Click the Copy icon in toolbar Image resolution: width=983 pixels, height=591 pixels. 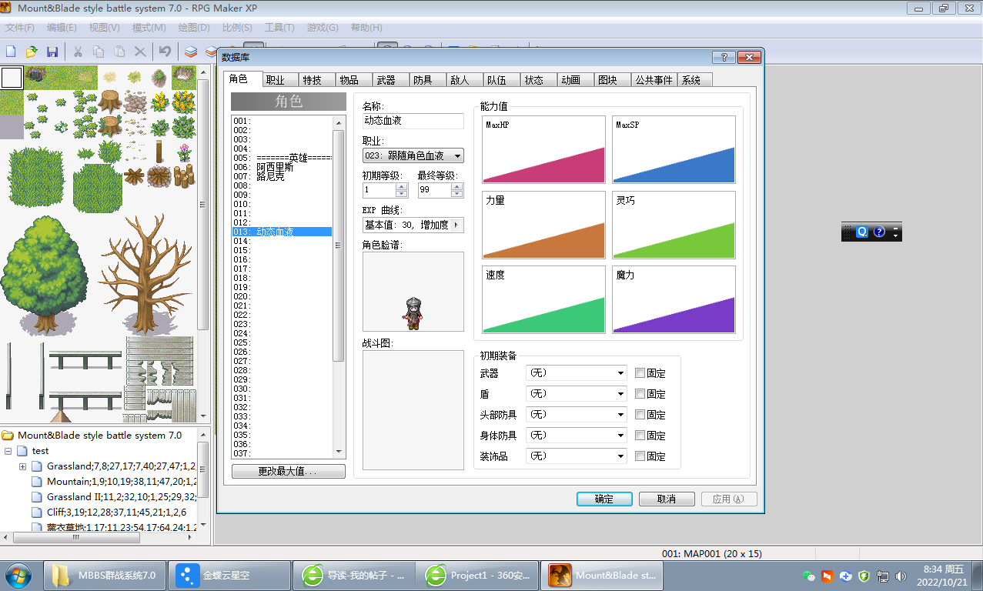[99, 52]
